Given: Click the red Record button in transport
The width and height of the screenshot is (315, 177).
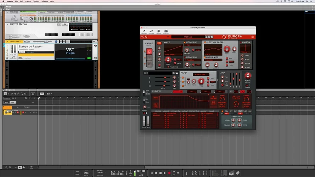Looking at the screenshot, I should (169, 173).
